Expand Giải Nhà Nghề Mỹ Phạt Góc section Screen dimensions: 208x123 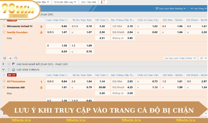click(x=3, y=64)
